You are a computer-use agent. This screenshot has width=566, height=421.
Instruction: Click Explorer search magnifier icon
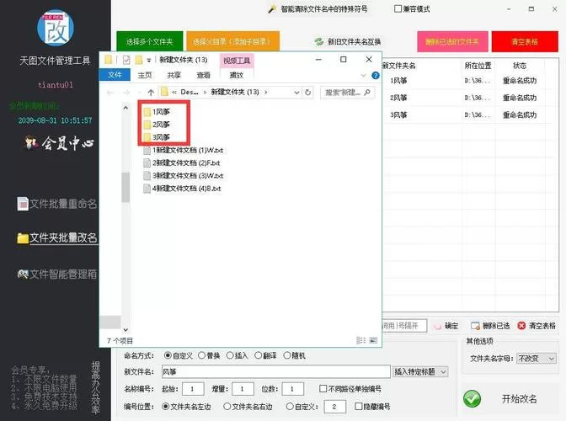click(x=367, y=93)
